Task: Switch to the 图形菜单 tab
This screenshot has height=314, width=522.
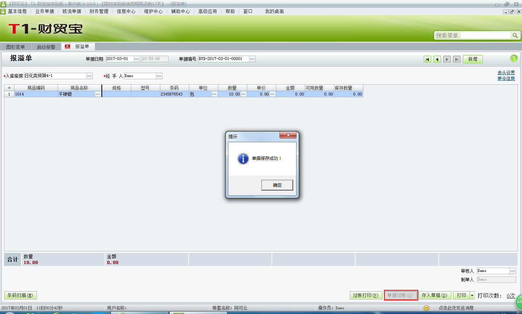Action: [x=16, y=47]
